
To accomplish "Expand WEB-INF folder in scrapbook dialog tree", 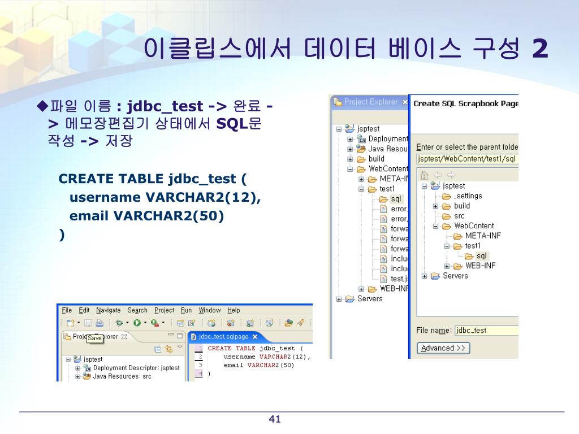I will point(447,266).
